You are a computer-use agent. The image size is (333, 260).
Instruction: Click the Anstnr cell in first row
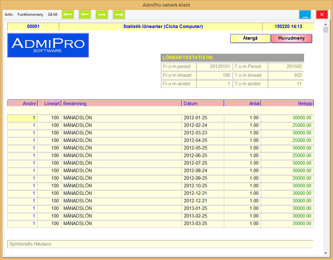(x=22, y=118)
